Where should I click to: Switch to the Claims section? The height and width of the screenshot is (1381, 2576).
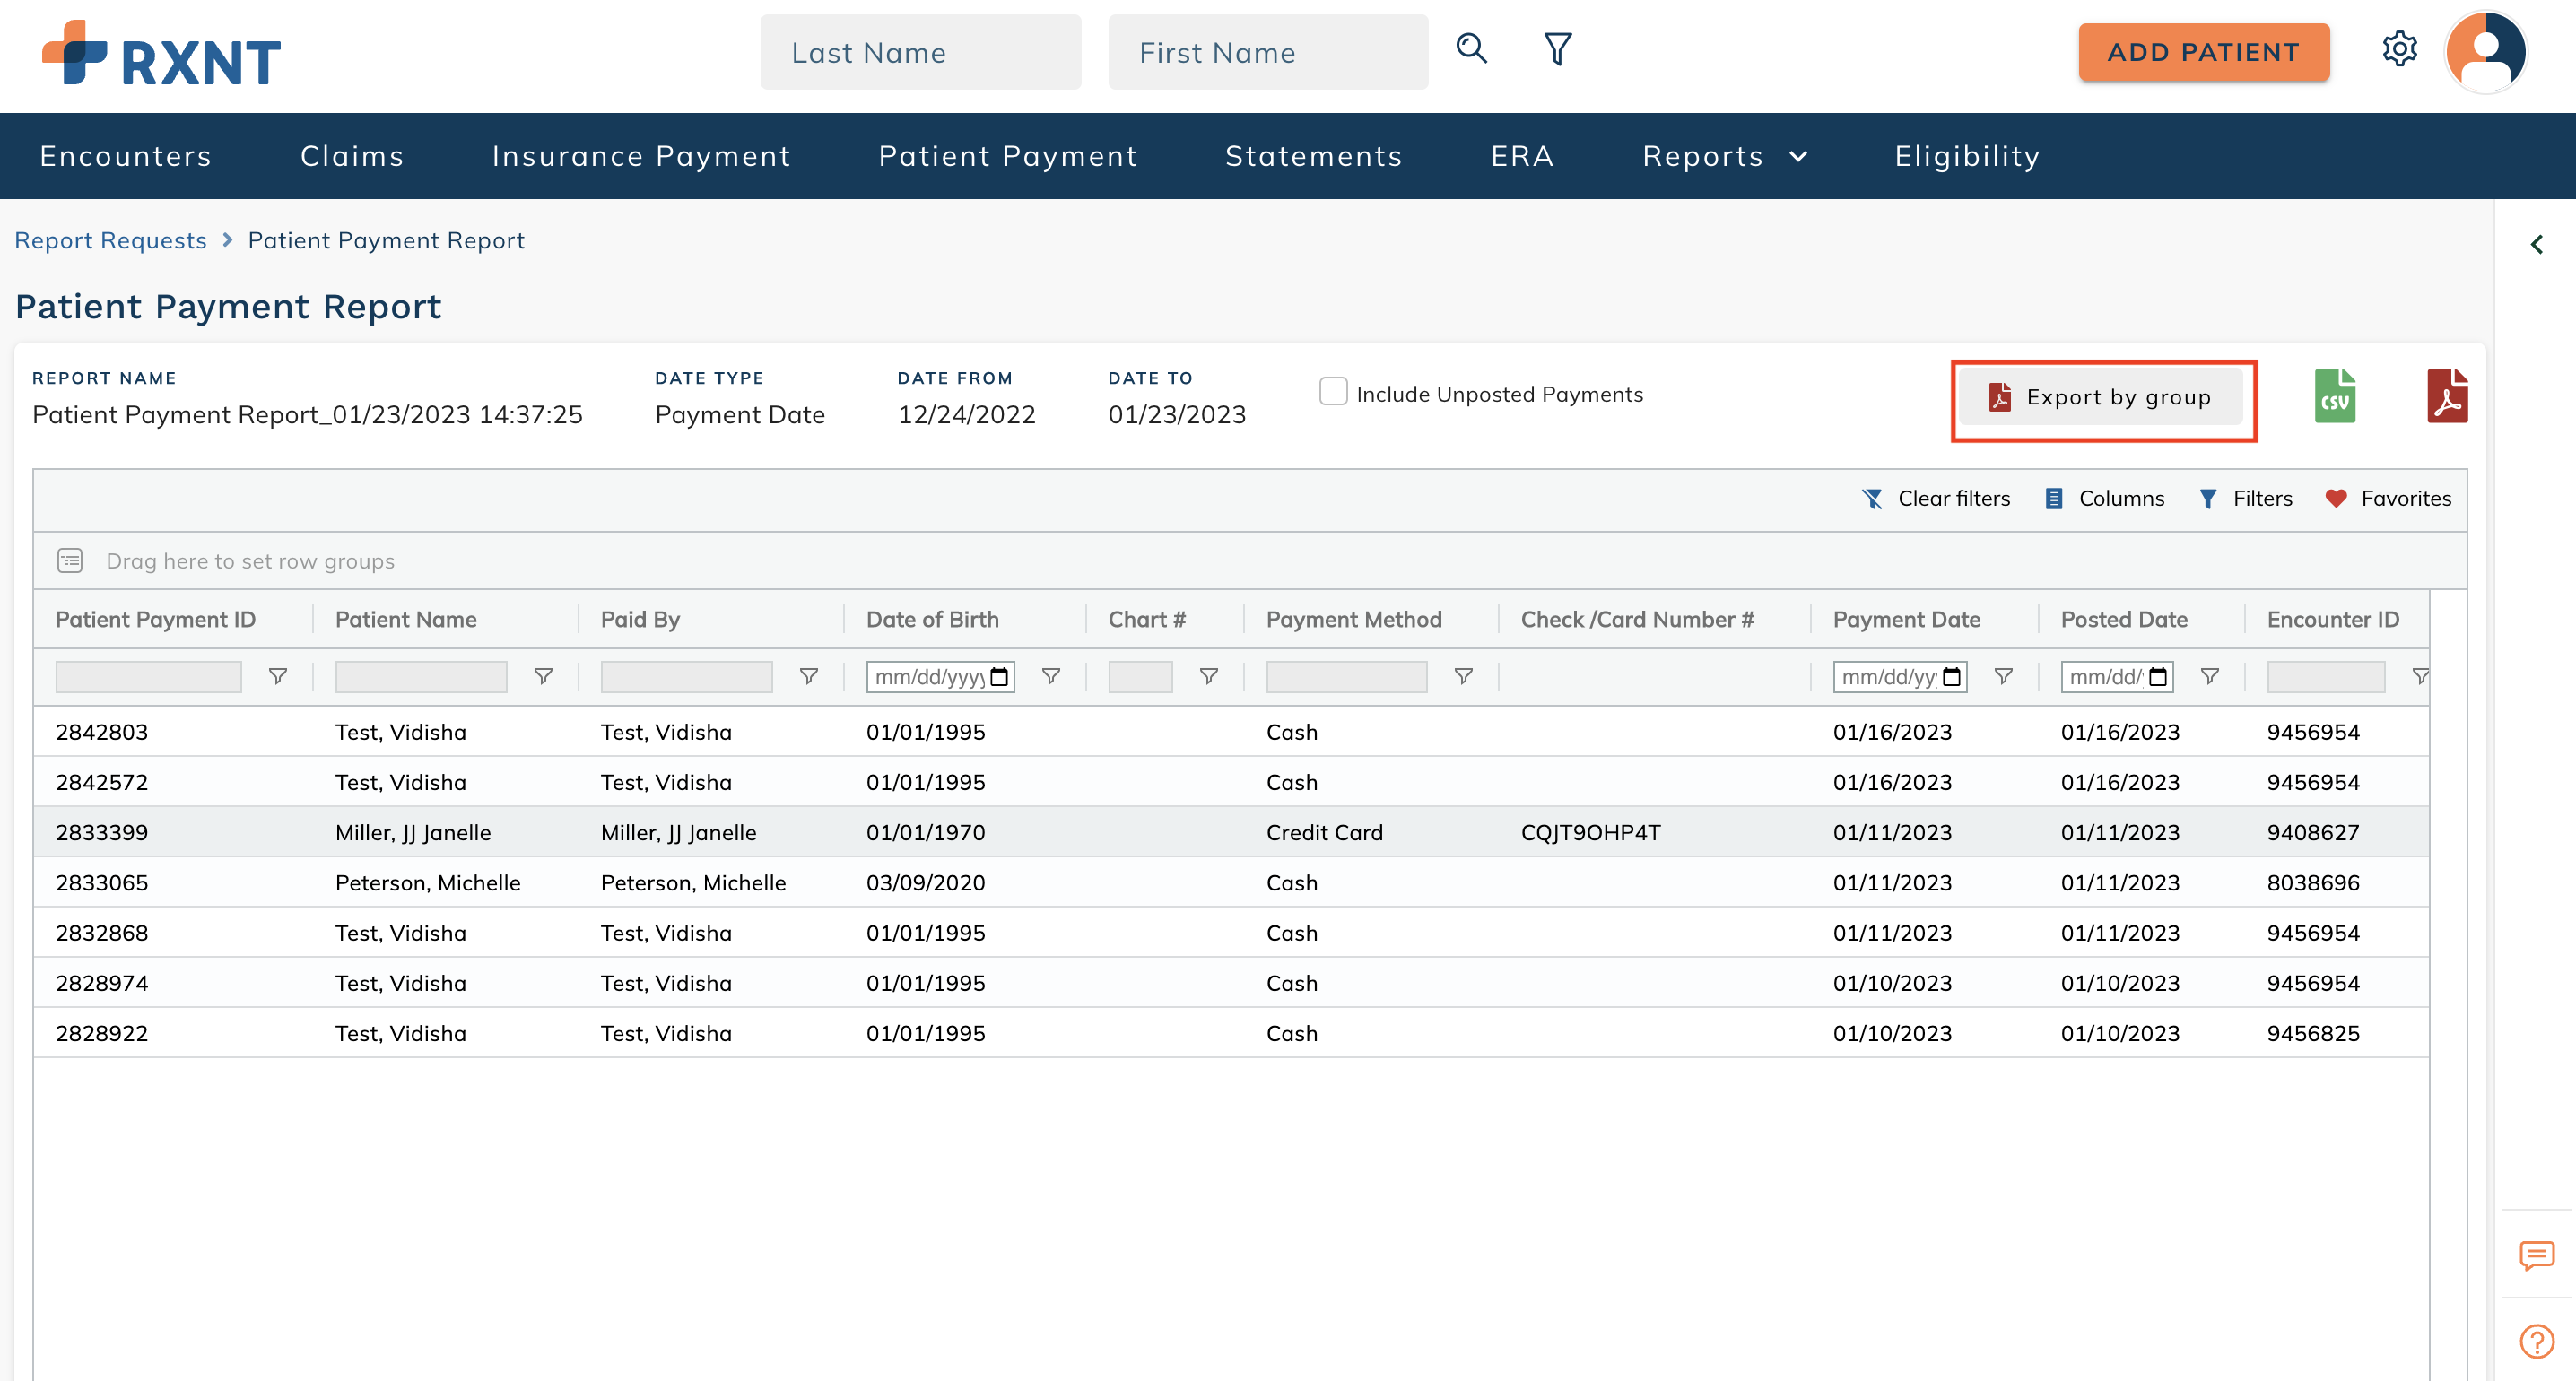click(352, 156)
